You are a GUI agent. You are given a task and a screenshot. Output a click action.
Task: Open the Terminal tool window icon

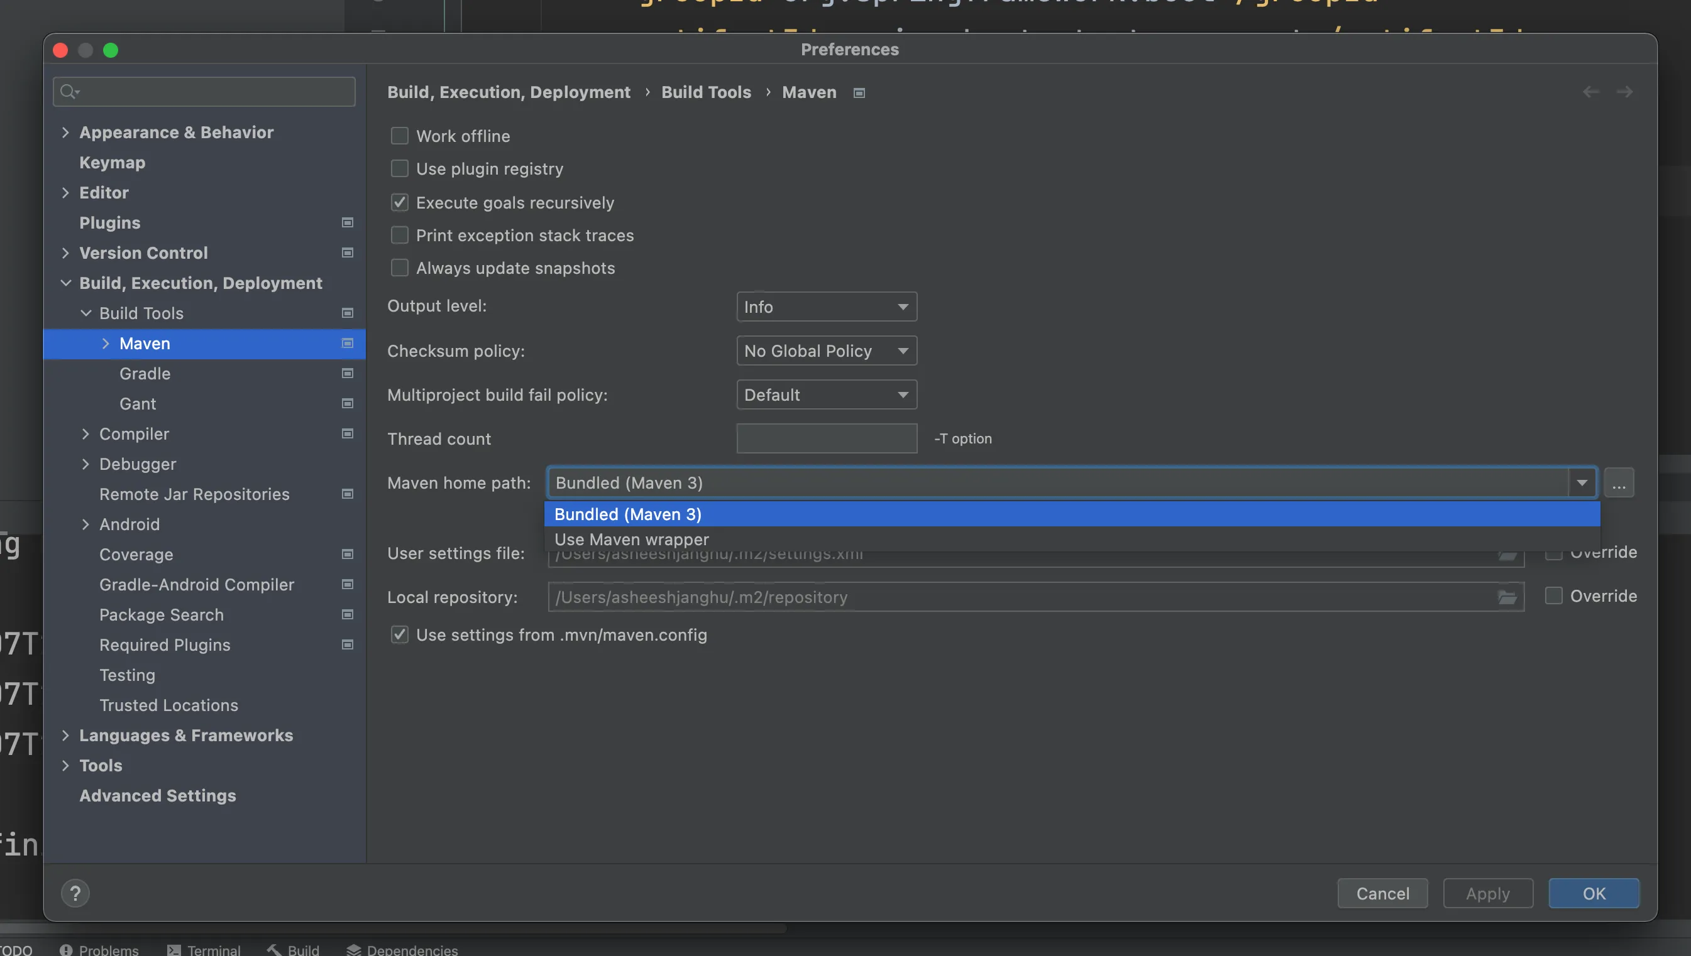[x=174, y=950]
